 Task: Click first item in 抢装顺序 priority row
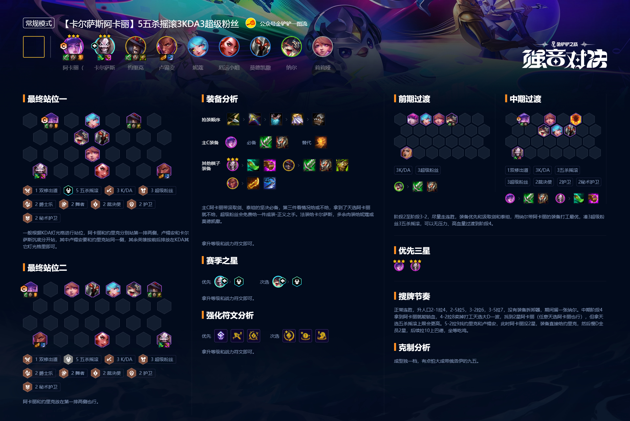pos(233,119)
